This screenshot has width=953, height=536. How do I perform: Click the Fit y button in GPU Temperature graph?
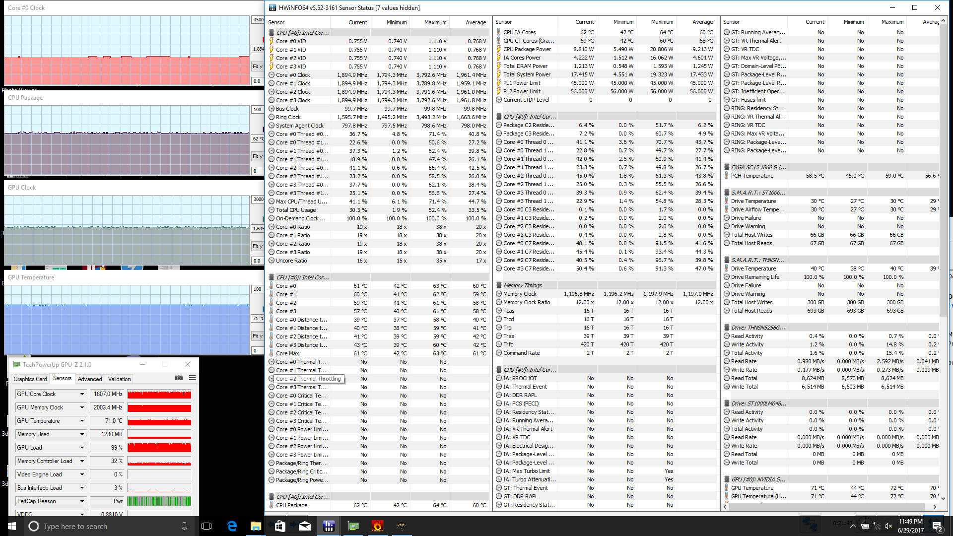(257, 336)
